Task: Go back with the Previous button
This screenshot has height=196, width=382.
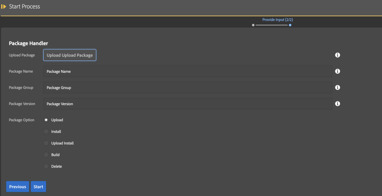Action: [18, 187]
